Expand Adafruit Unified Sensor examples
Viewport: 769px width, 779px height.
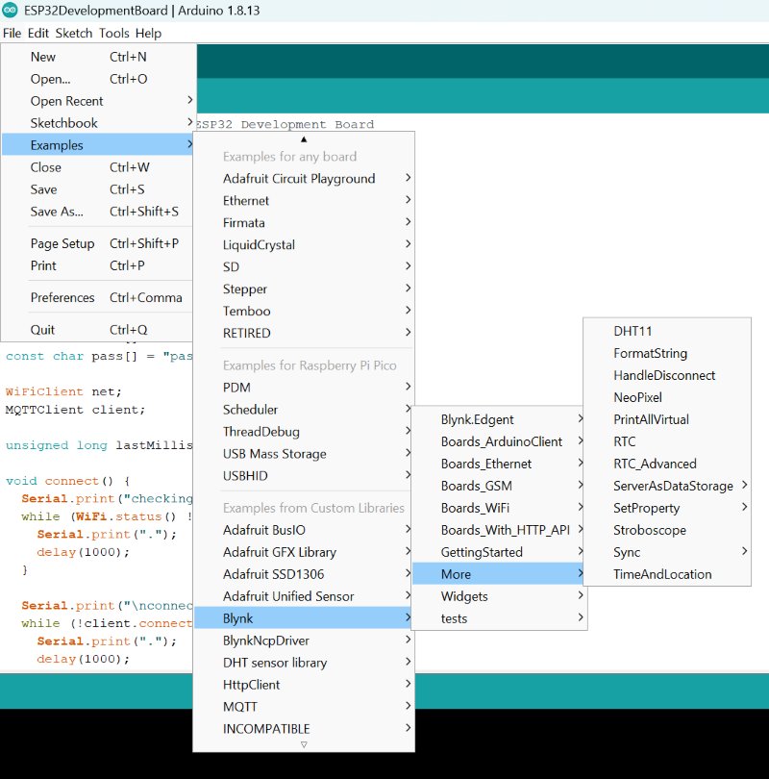pos(304,596)
